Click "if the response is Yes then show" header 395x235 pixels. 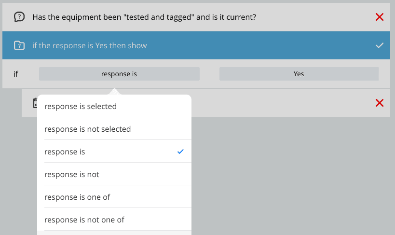point(90,46)
